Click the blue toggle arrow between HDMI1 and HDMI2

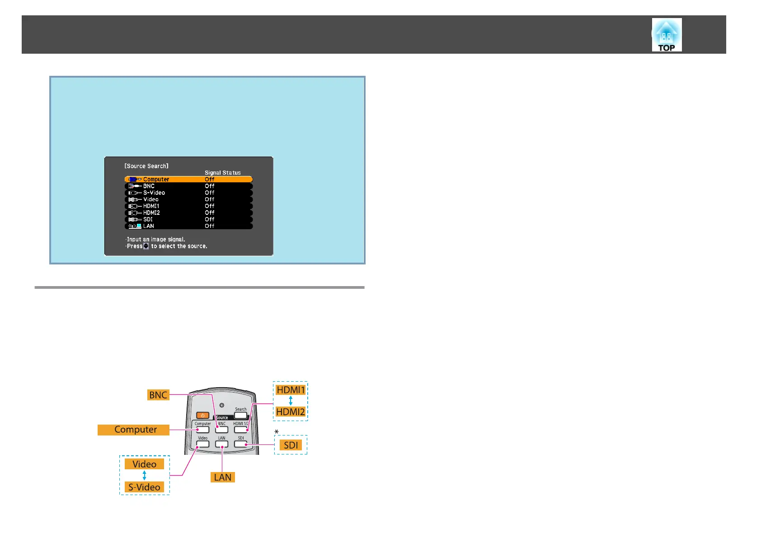click(x=291, y=401)
